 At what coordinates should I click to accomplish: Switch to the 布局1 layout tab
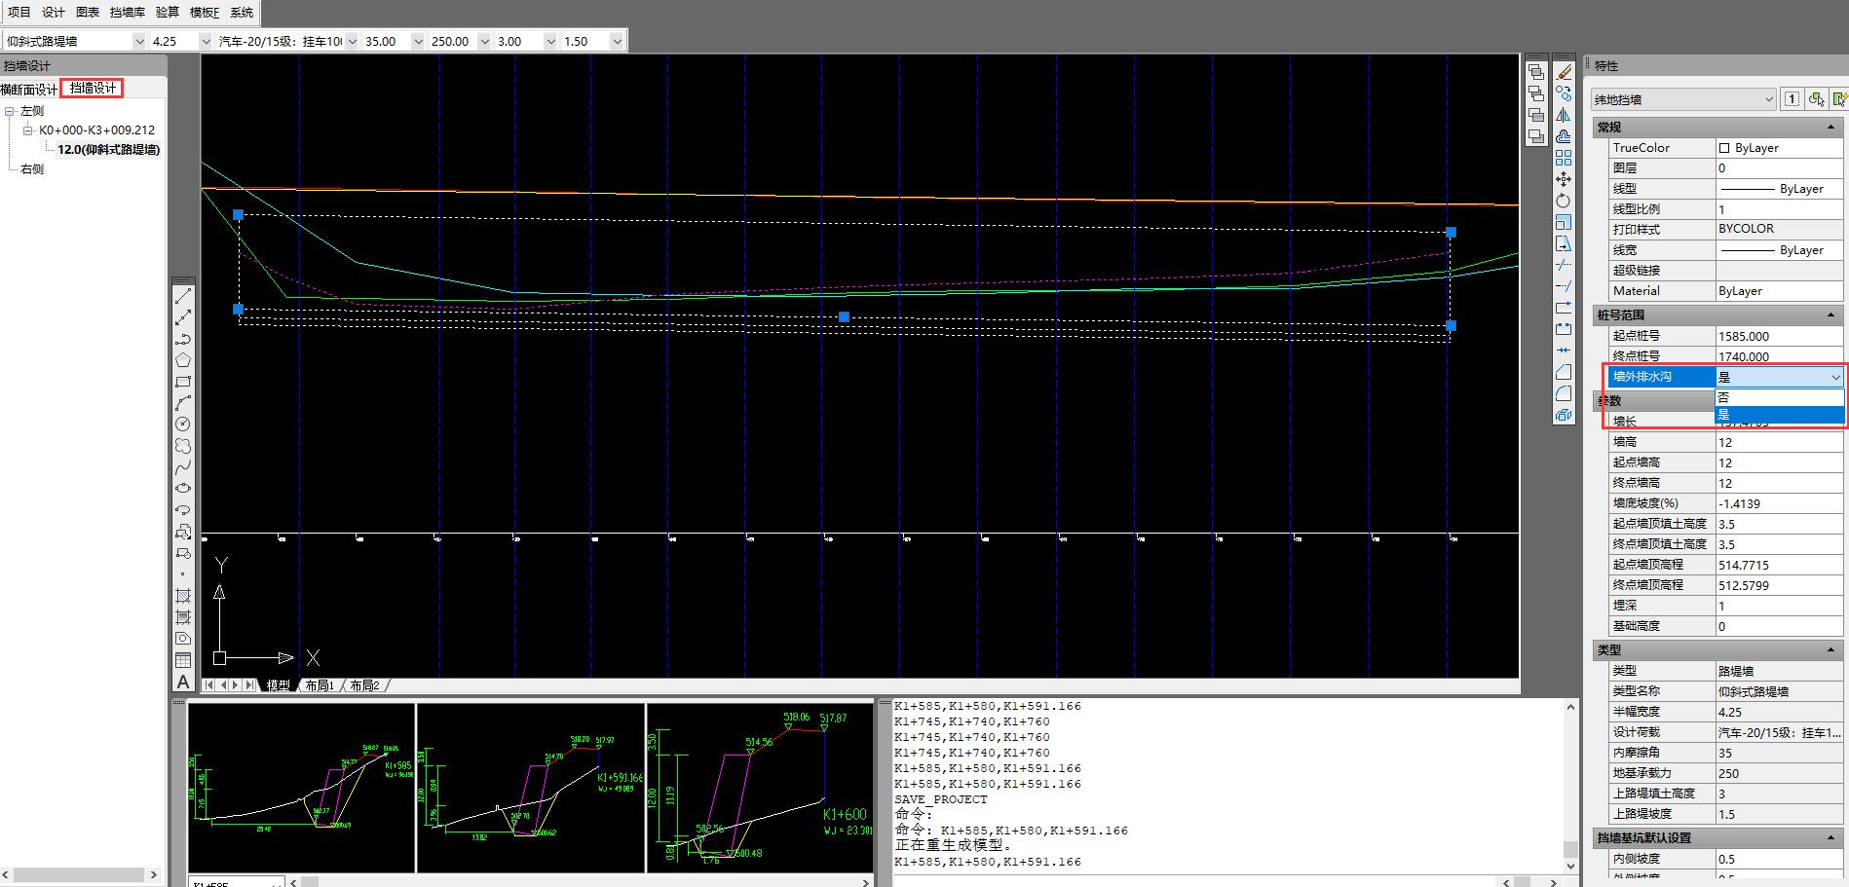pos(320,685)
